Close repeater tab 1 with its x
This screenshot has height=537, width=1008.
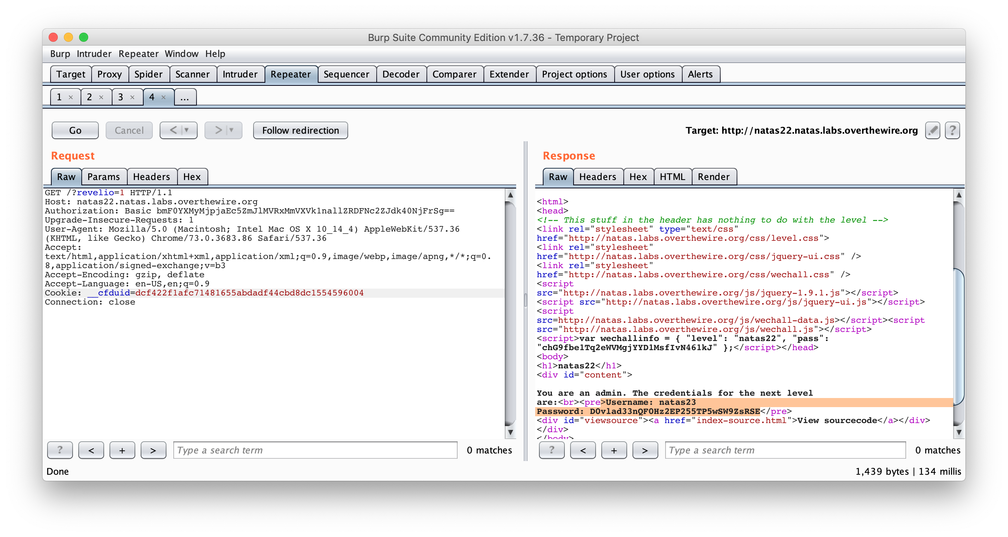[x=71, y=97]
